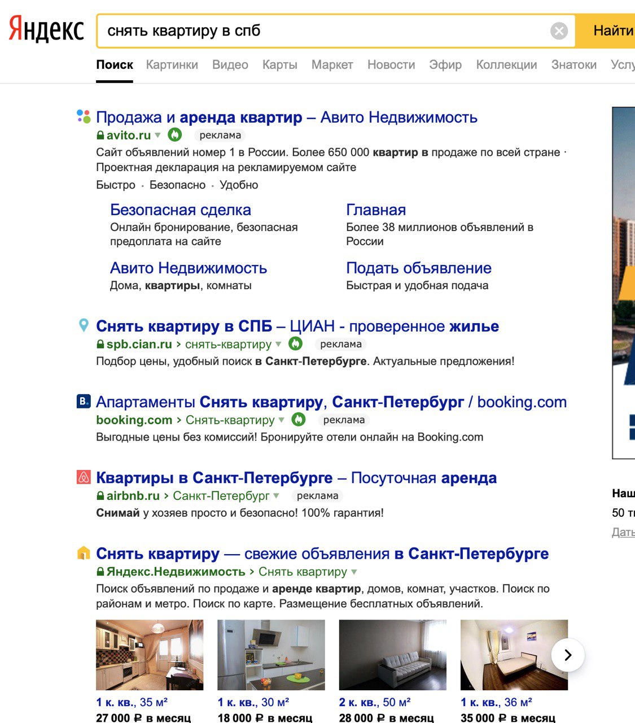The width and height of the screenshot is (635, 723).
Task: Open the Авито Недвижимость ad title link
Action: 287,117
